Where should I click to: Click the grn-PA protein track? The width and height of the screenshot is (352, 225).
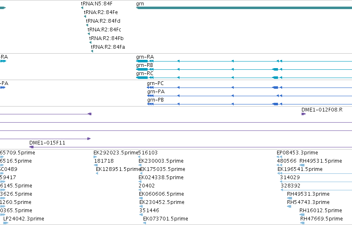point(249,96)
